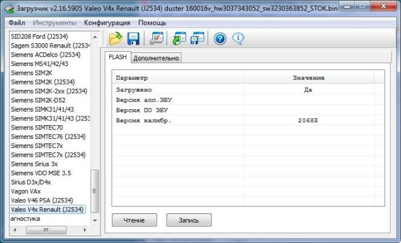Click the Чтение button
401x243 pixels.
(134, 220)
